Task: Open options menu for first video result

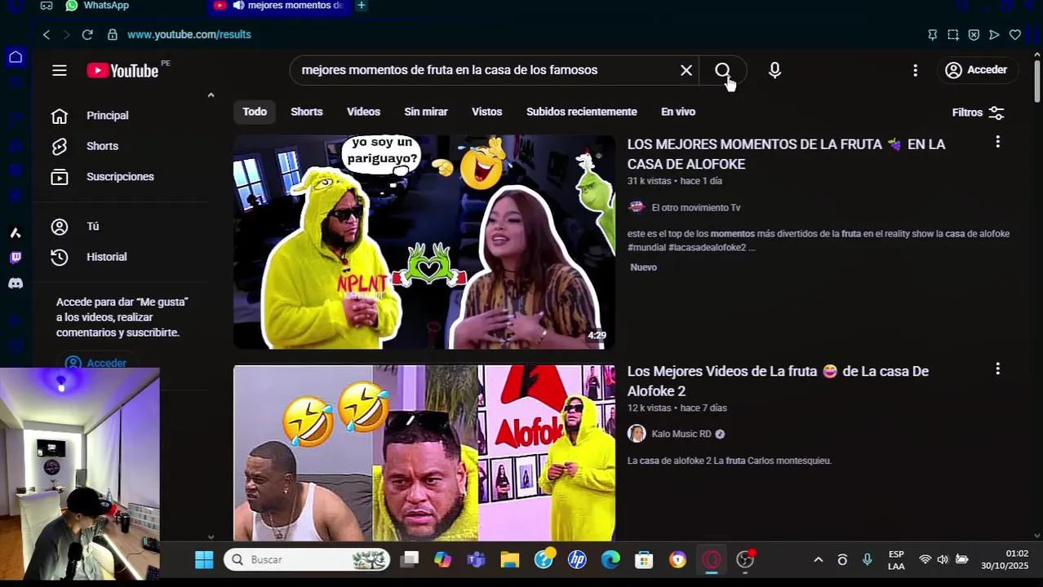Action: click(x=997, y=143)
